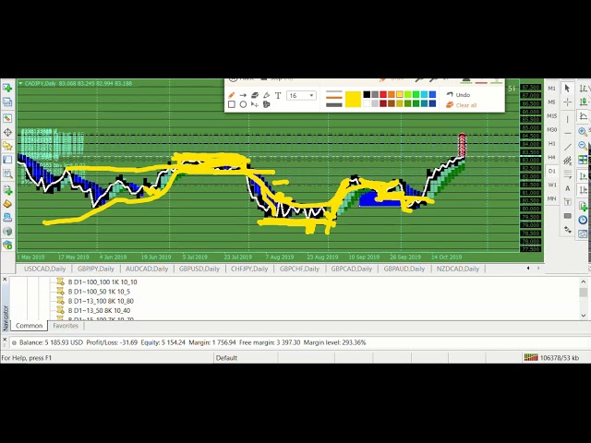Switch to H1 timeframe
This screenshot has height=443, width=591.
(x=552, y=143)
